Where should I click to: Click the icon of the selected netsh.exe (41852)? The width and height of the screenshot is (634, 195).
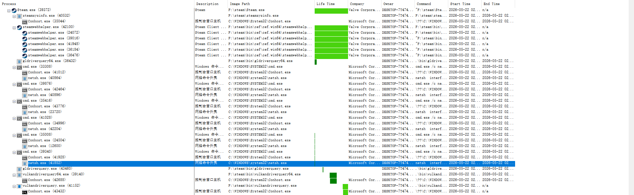25,163
